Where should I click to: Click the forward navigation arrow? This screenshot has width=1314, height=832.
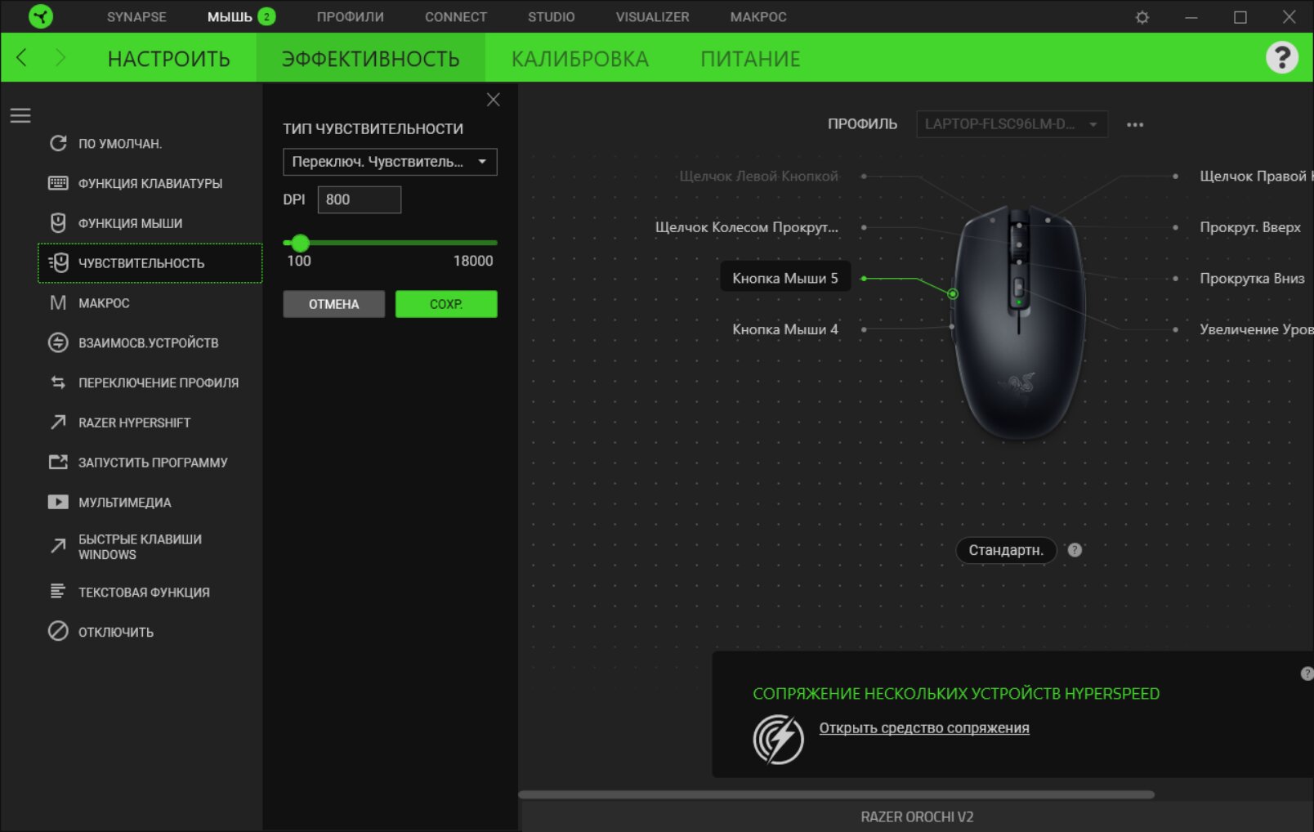pos(60,57)
